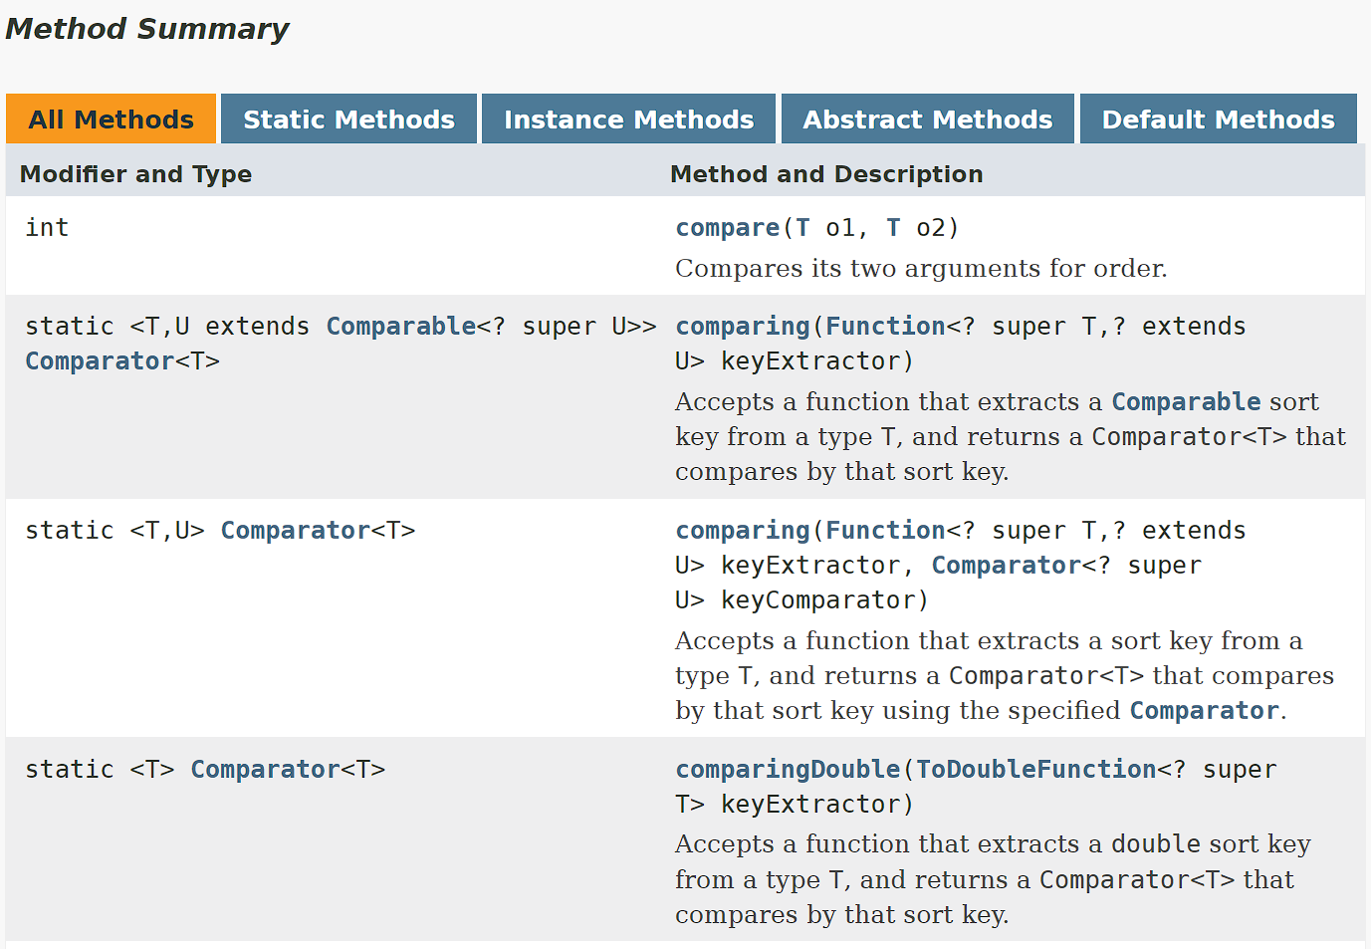Screen dimensions: 1371x949
Task: Open the Comparator<T> link below Comparable
Action: (99, 360)
